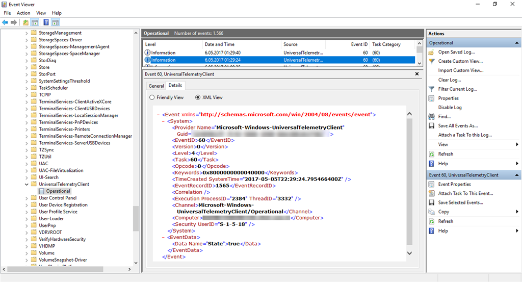Collapse the Event 60 actions section arrow
The width and height of the screenshot is (522, 282).
tap(517, 175)
